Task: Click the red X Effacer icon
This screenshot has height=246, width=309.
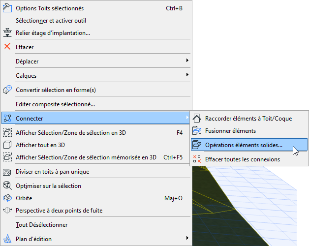Action: pos(7,47)
